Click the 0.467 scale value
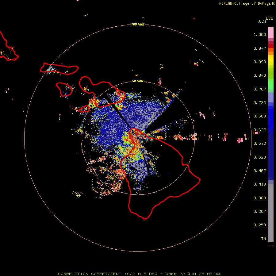The height and width of the screenshot is (276, 276). coord(260,171)
